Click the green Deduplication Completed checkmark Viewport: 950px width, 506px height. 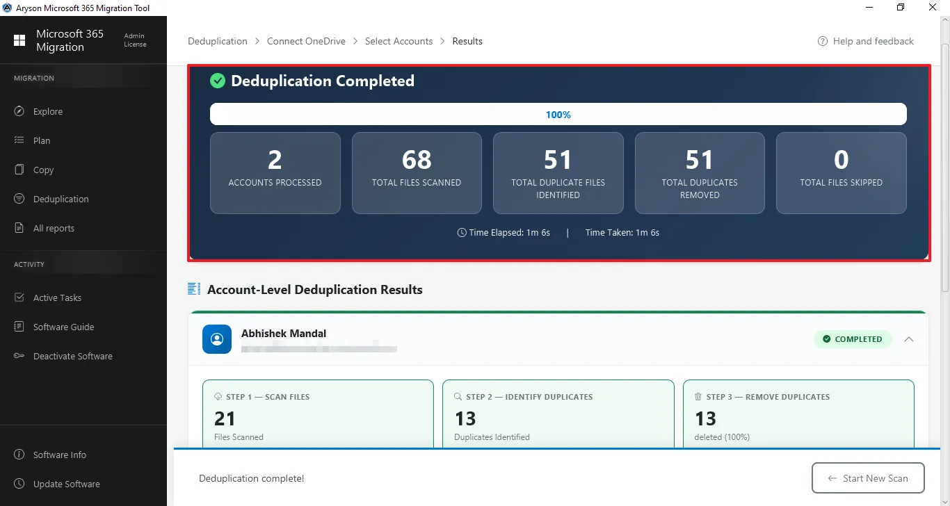point(218,81)
